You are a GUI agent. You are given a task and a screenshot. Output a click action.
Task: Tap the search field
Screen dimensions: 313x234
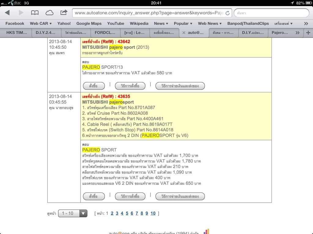(x=271, y=13)
